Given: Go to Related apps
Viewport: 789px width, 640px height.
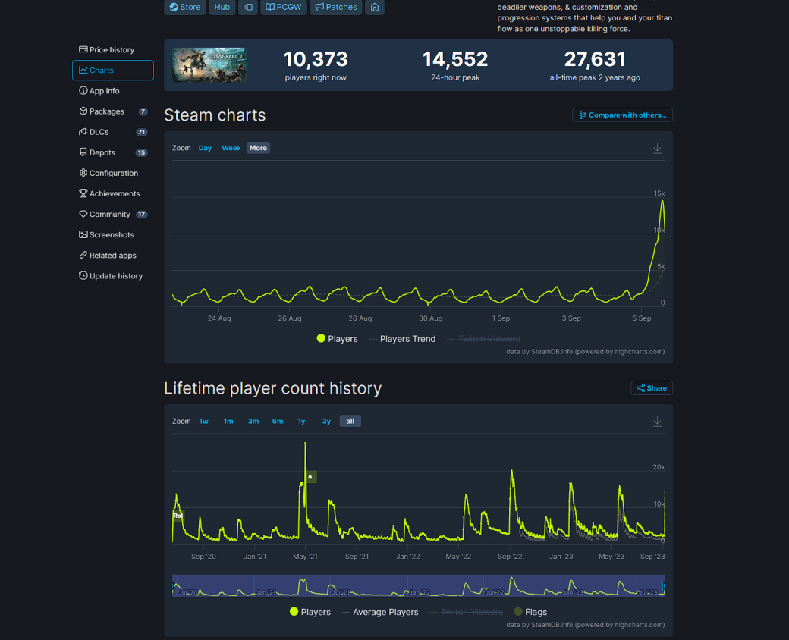Looking at the screenshot, I should (x=113, y=256).
